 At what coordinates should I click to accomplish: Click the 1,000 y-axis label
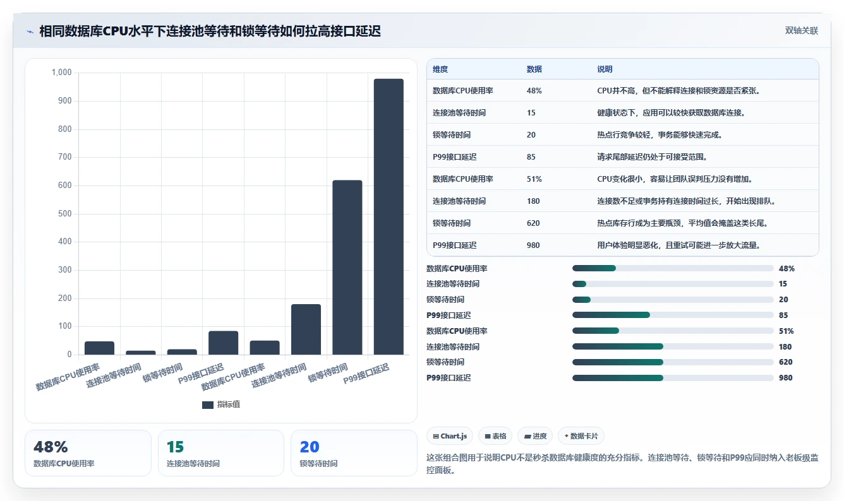pos(61,73)
